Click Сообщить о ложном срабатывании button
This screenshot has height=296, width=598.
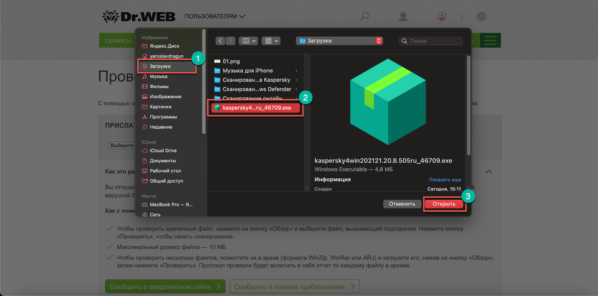[x=295, y=286]
